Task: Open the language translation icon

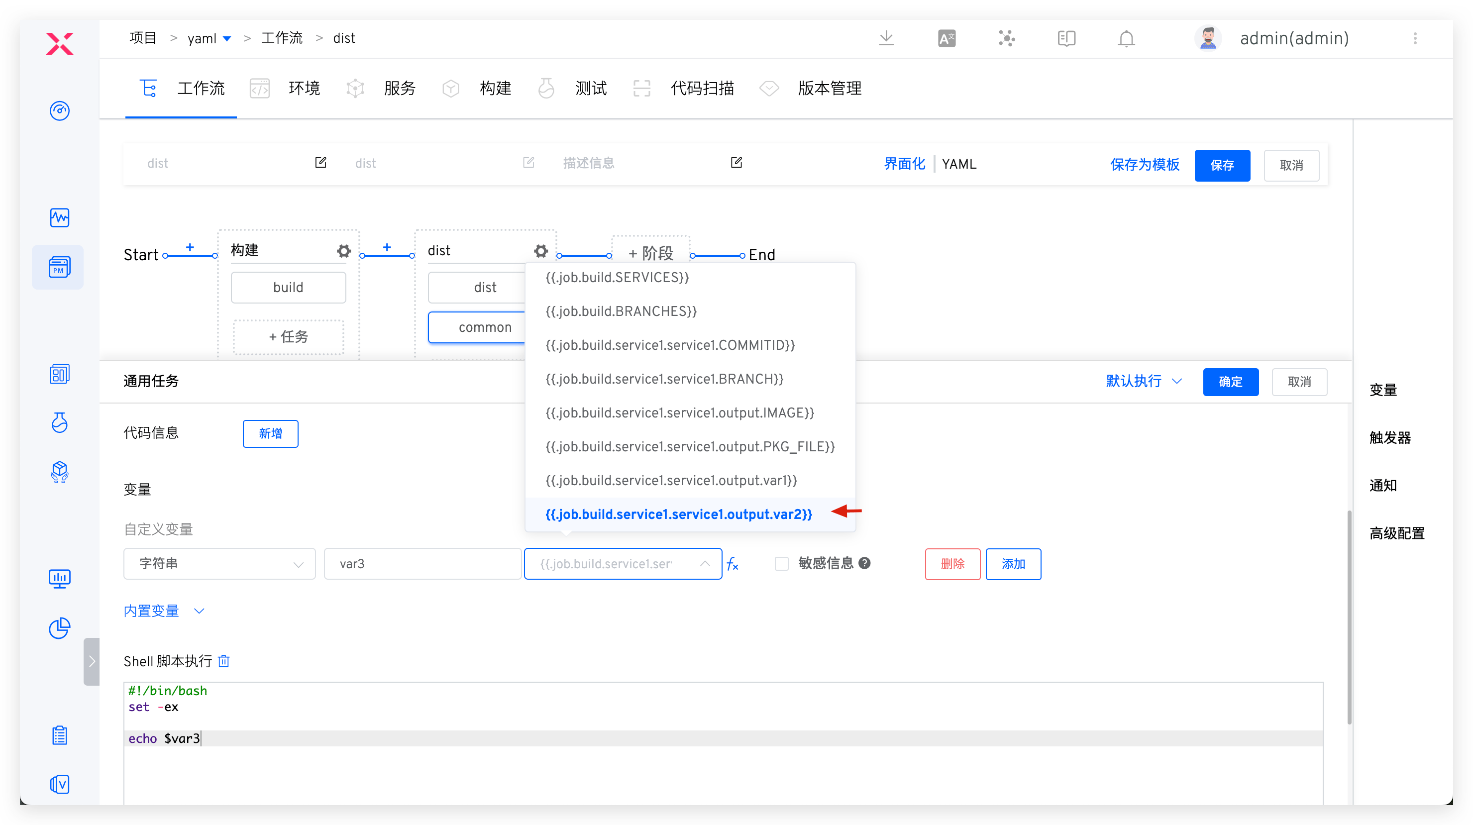Action: pyautogui.click(x=947, y=38)
